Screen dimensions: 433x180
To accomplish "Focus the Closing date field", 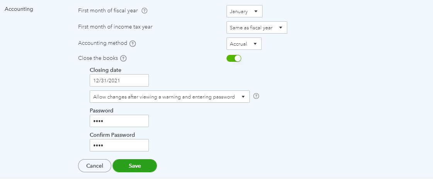I will pos(119,80).
